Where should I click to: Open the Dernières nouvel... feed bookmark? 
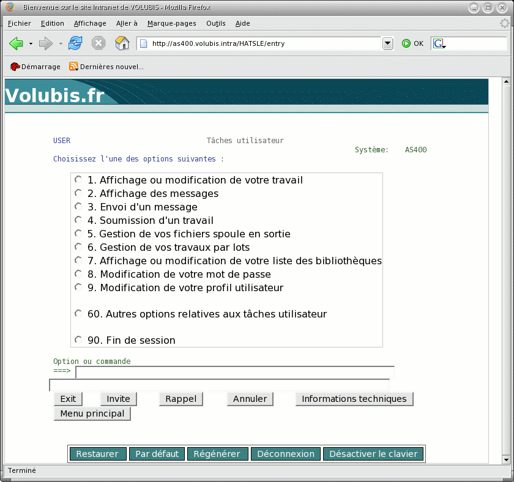pyautogui.click(x=106, y=67)
